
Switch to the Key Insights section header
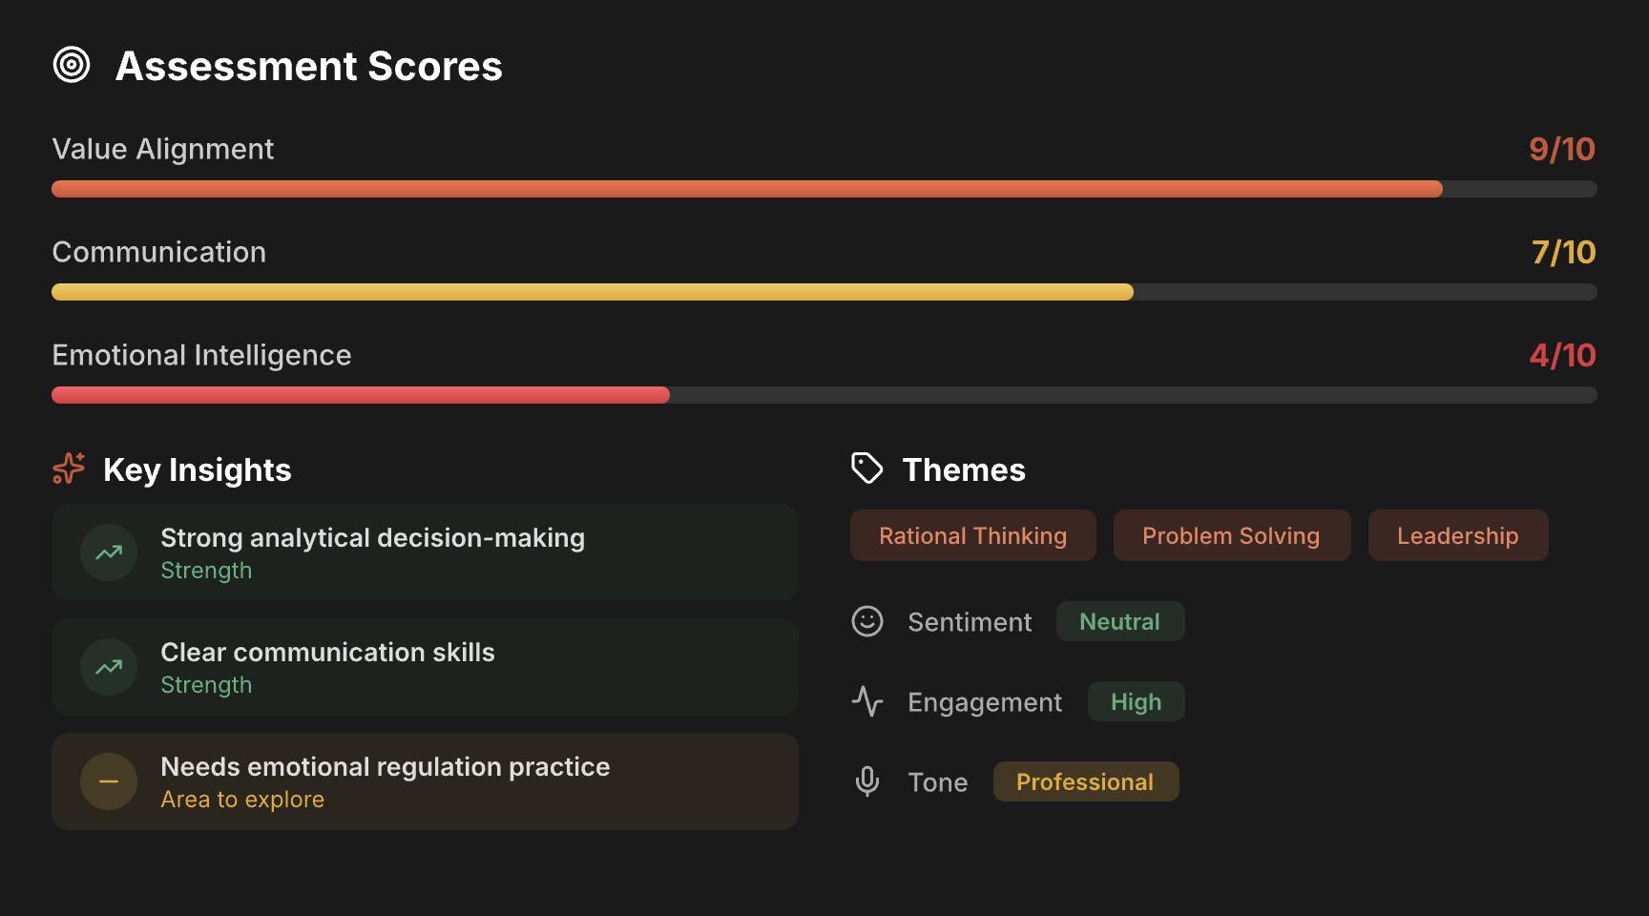pyautogui.click(x=197, y=468)
